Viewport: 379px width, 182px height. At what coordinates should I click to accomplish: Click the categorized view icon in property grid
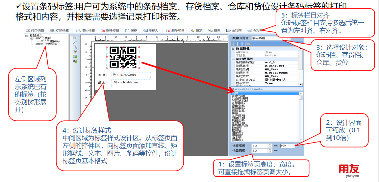click(x=234, y=44)
